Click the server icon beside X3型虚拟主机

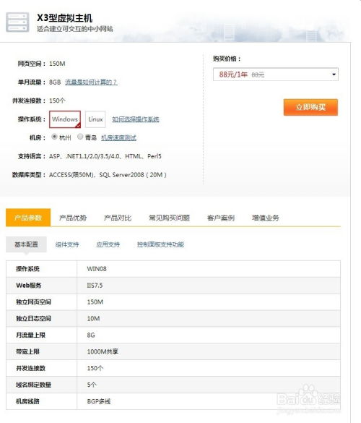click(17, 22)
